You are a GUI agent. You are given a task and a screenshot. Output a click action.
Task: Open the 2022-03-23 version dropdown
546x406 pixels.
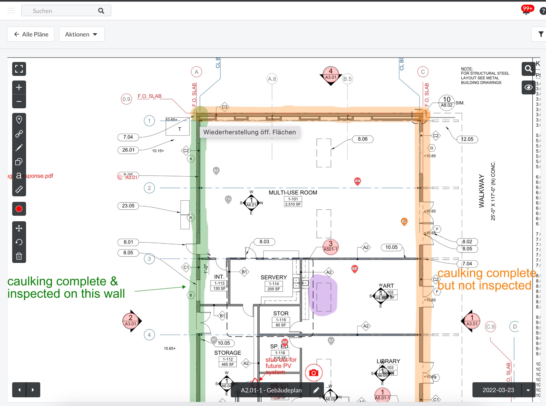tap(528, 390)
